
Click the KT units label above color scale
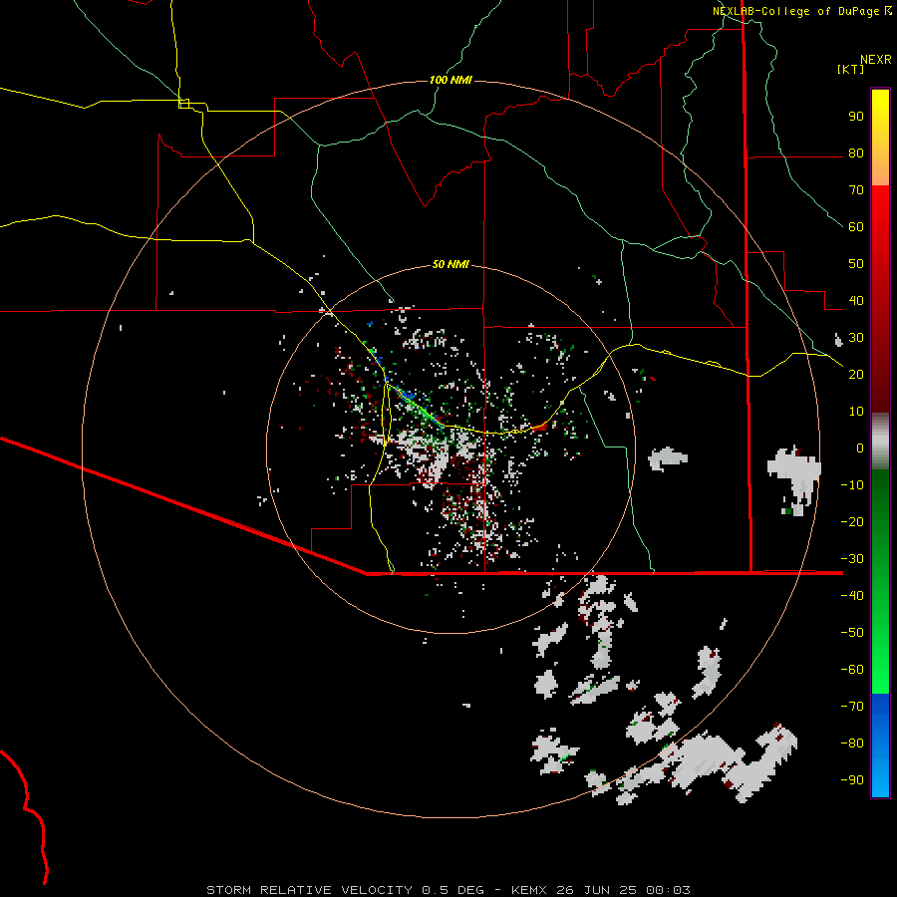[x=851, y=69]
